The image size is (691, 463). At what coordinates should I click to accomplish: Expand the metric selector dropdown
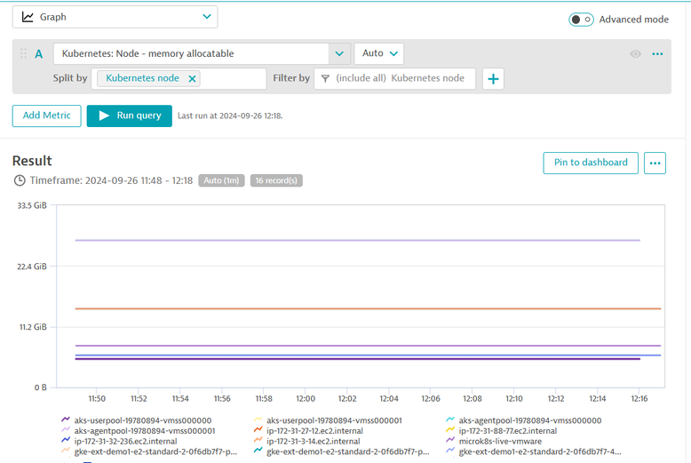(339, 54)
